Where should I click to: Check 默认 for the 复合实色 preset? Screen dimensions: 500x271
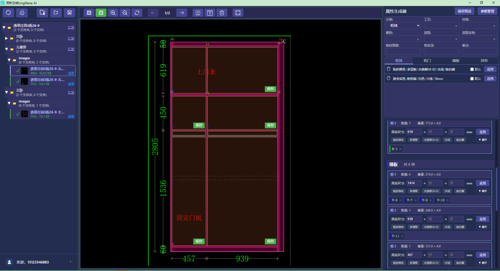(x=472, y=79)
